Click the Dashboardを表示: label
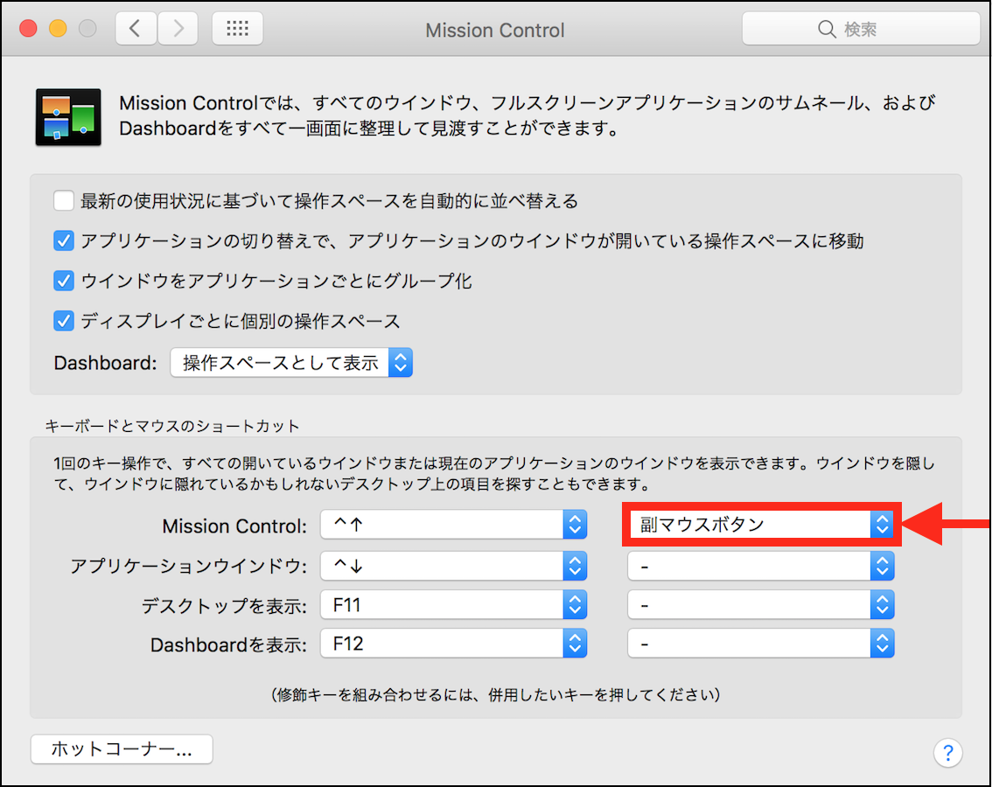This screenshot has width=992, height=787. [228, 644]
